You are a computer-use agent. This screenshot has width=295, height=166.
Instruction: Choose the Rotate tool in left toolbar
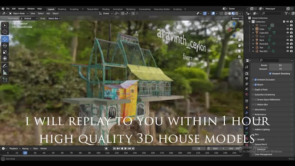click(5, 46)
